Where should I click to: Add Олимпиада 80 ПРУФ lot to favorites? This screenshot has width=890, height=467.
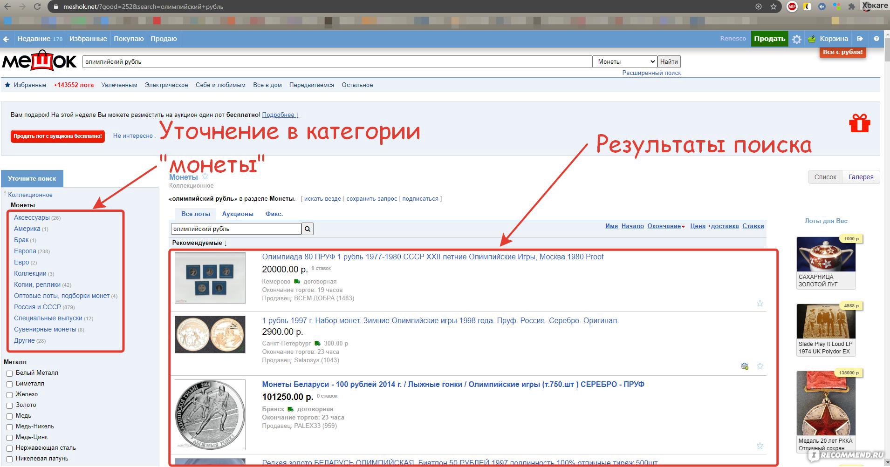click(760, 303)
